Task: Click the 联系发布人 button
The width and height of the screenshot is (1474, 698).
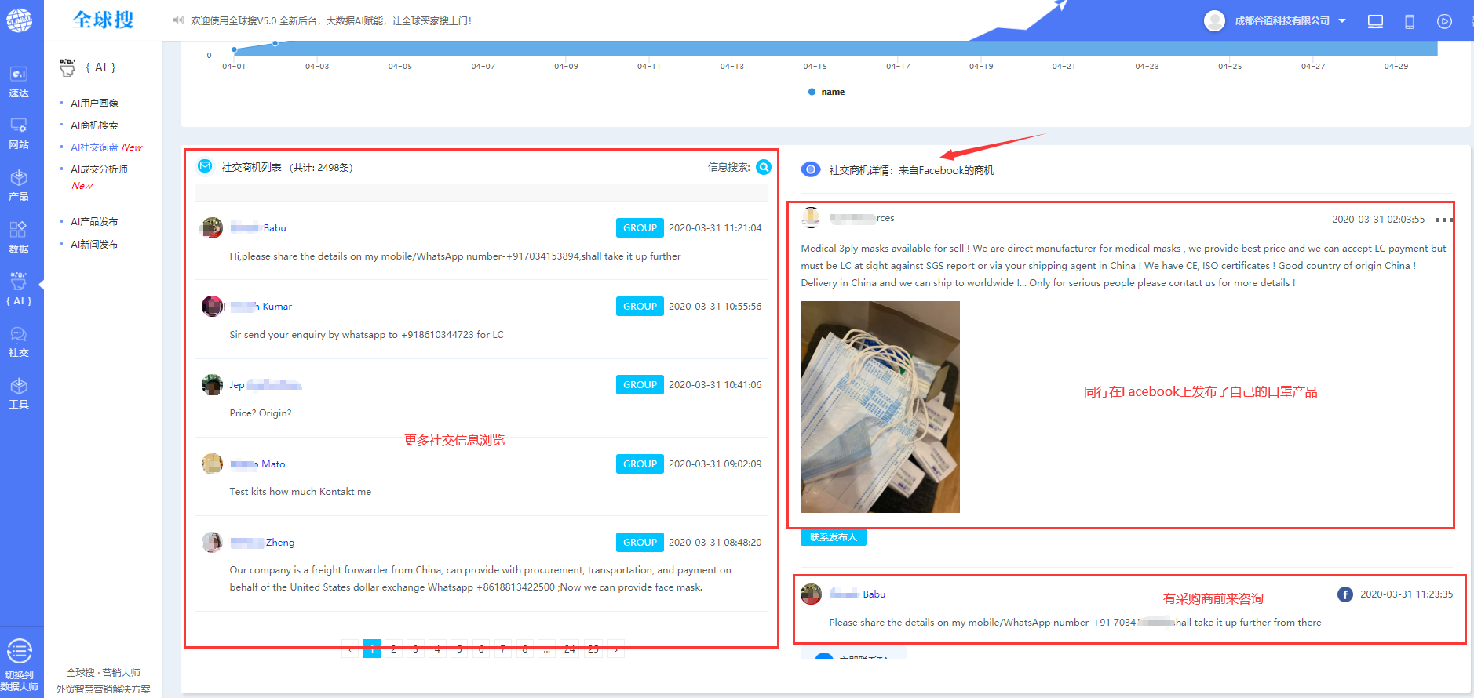Action: (x=833, y=537)
